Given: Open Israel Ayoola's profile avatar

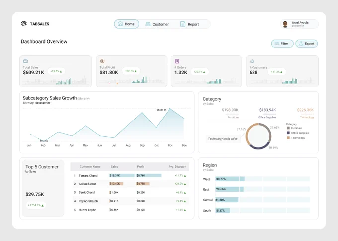Looking at the screenshot, I should click(x=285, y=24).
